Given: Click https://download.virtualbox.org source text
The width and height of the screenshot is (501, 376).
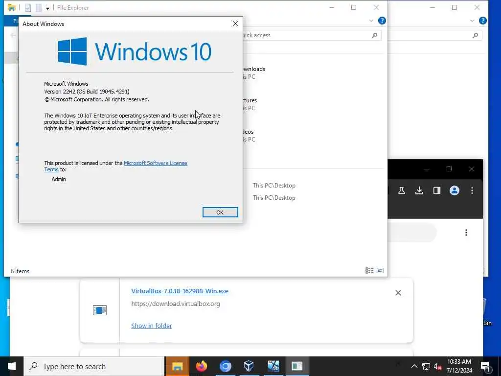Looking at the screenshot, I should [x=176, y=304].
